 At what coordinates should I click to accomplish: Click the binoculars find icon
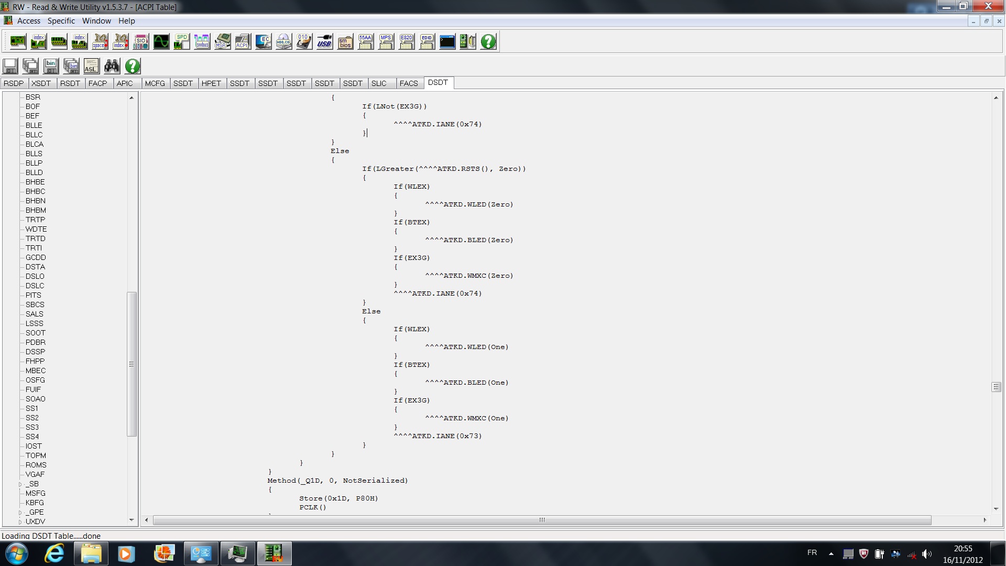tap(112, 66)
